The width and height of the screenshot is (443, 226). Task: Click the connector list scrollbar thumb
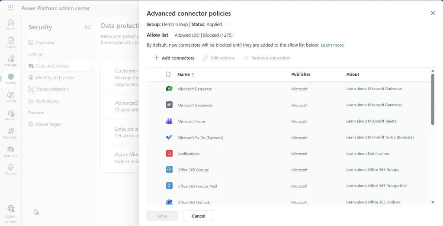[x=433, y=99]
